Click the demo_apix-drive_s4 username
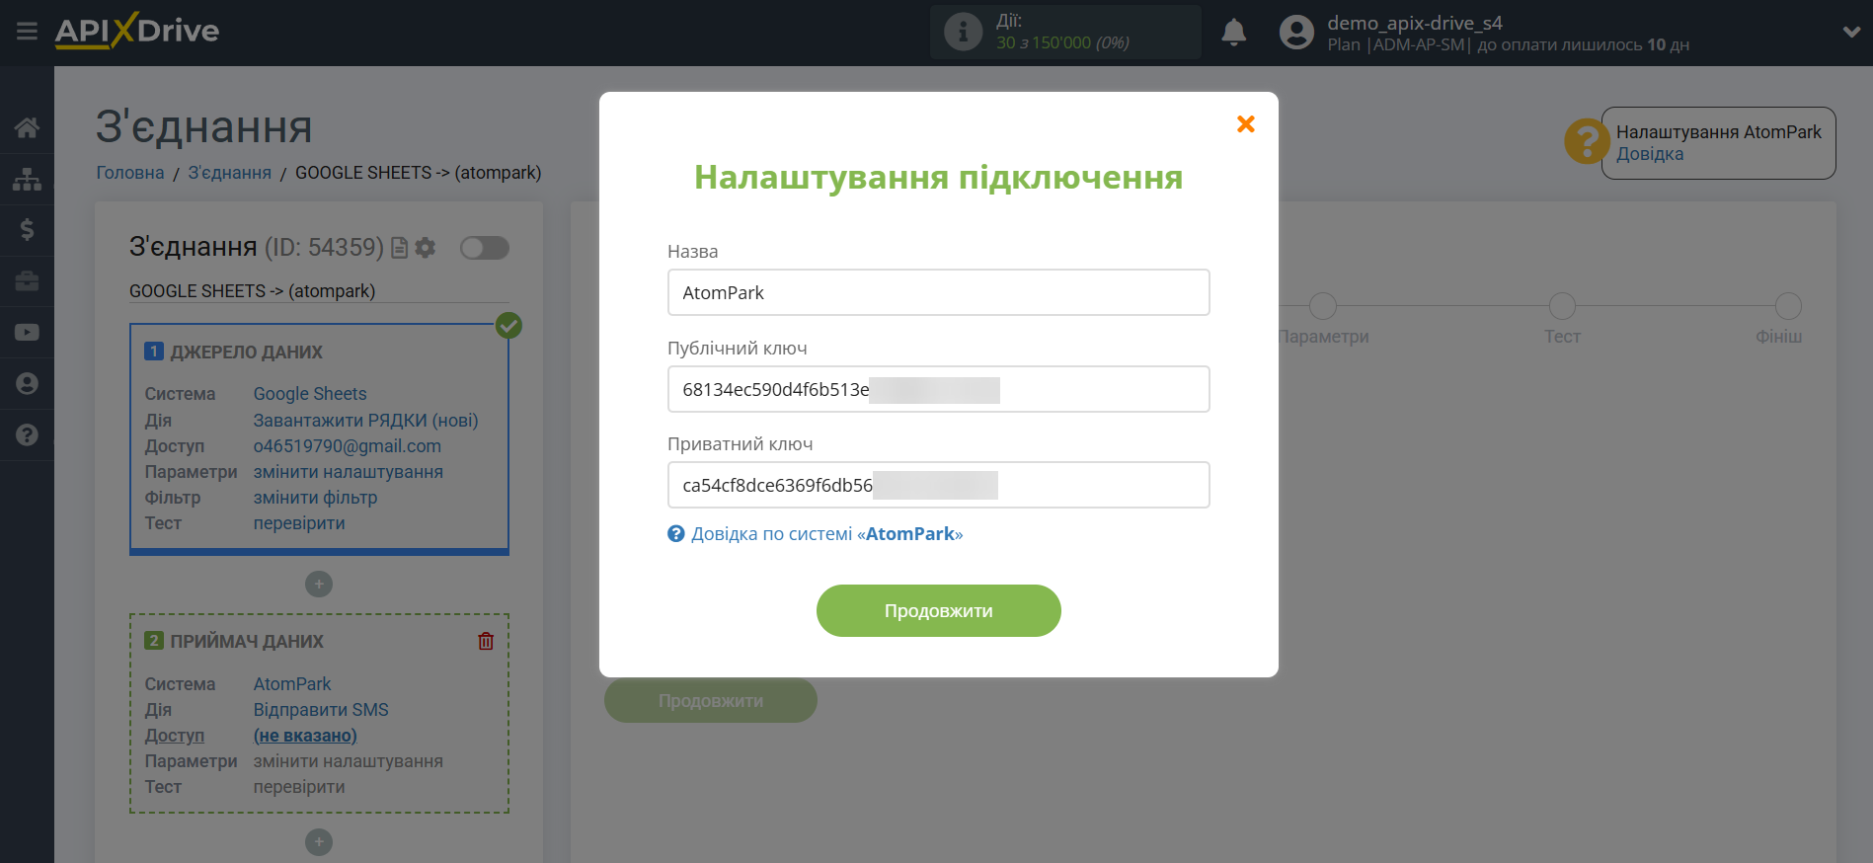The height and width of the screenshot is (863, 1873). (1414, 23)
